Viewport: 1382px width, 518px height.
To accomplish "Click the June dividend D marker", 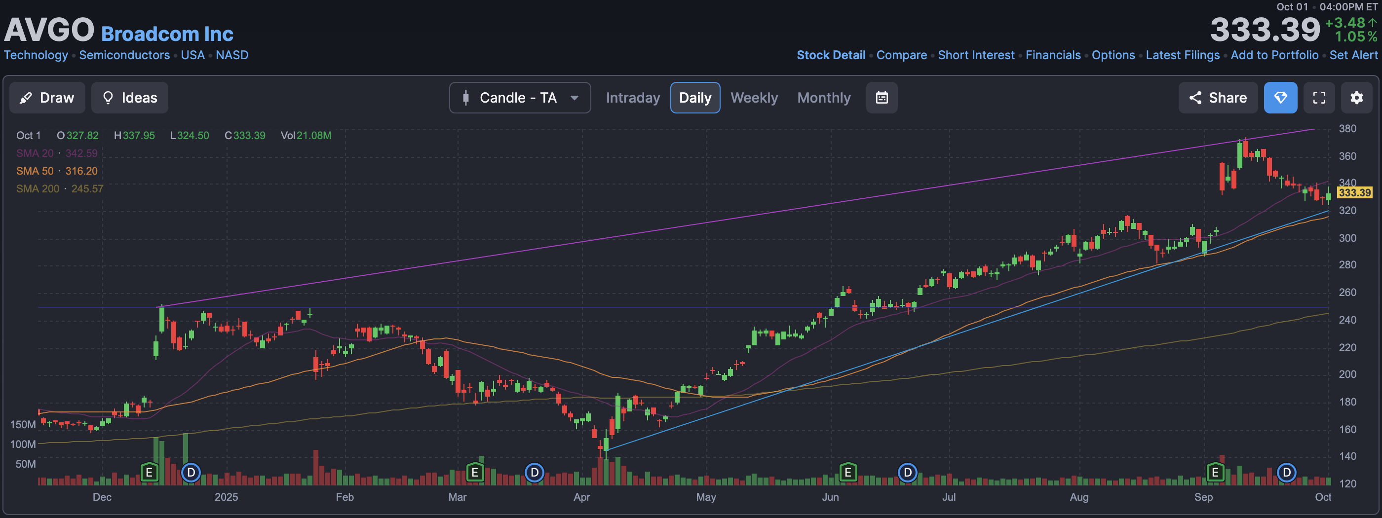I will (x=908, y=473).
